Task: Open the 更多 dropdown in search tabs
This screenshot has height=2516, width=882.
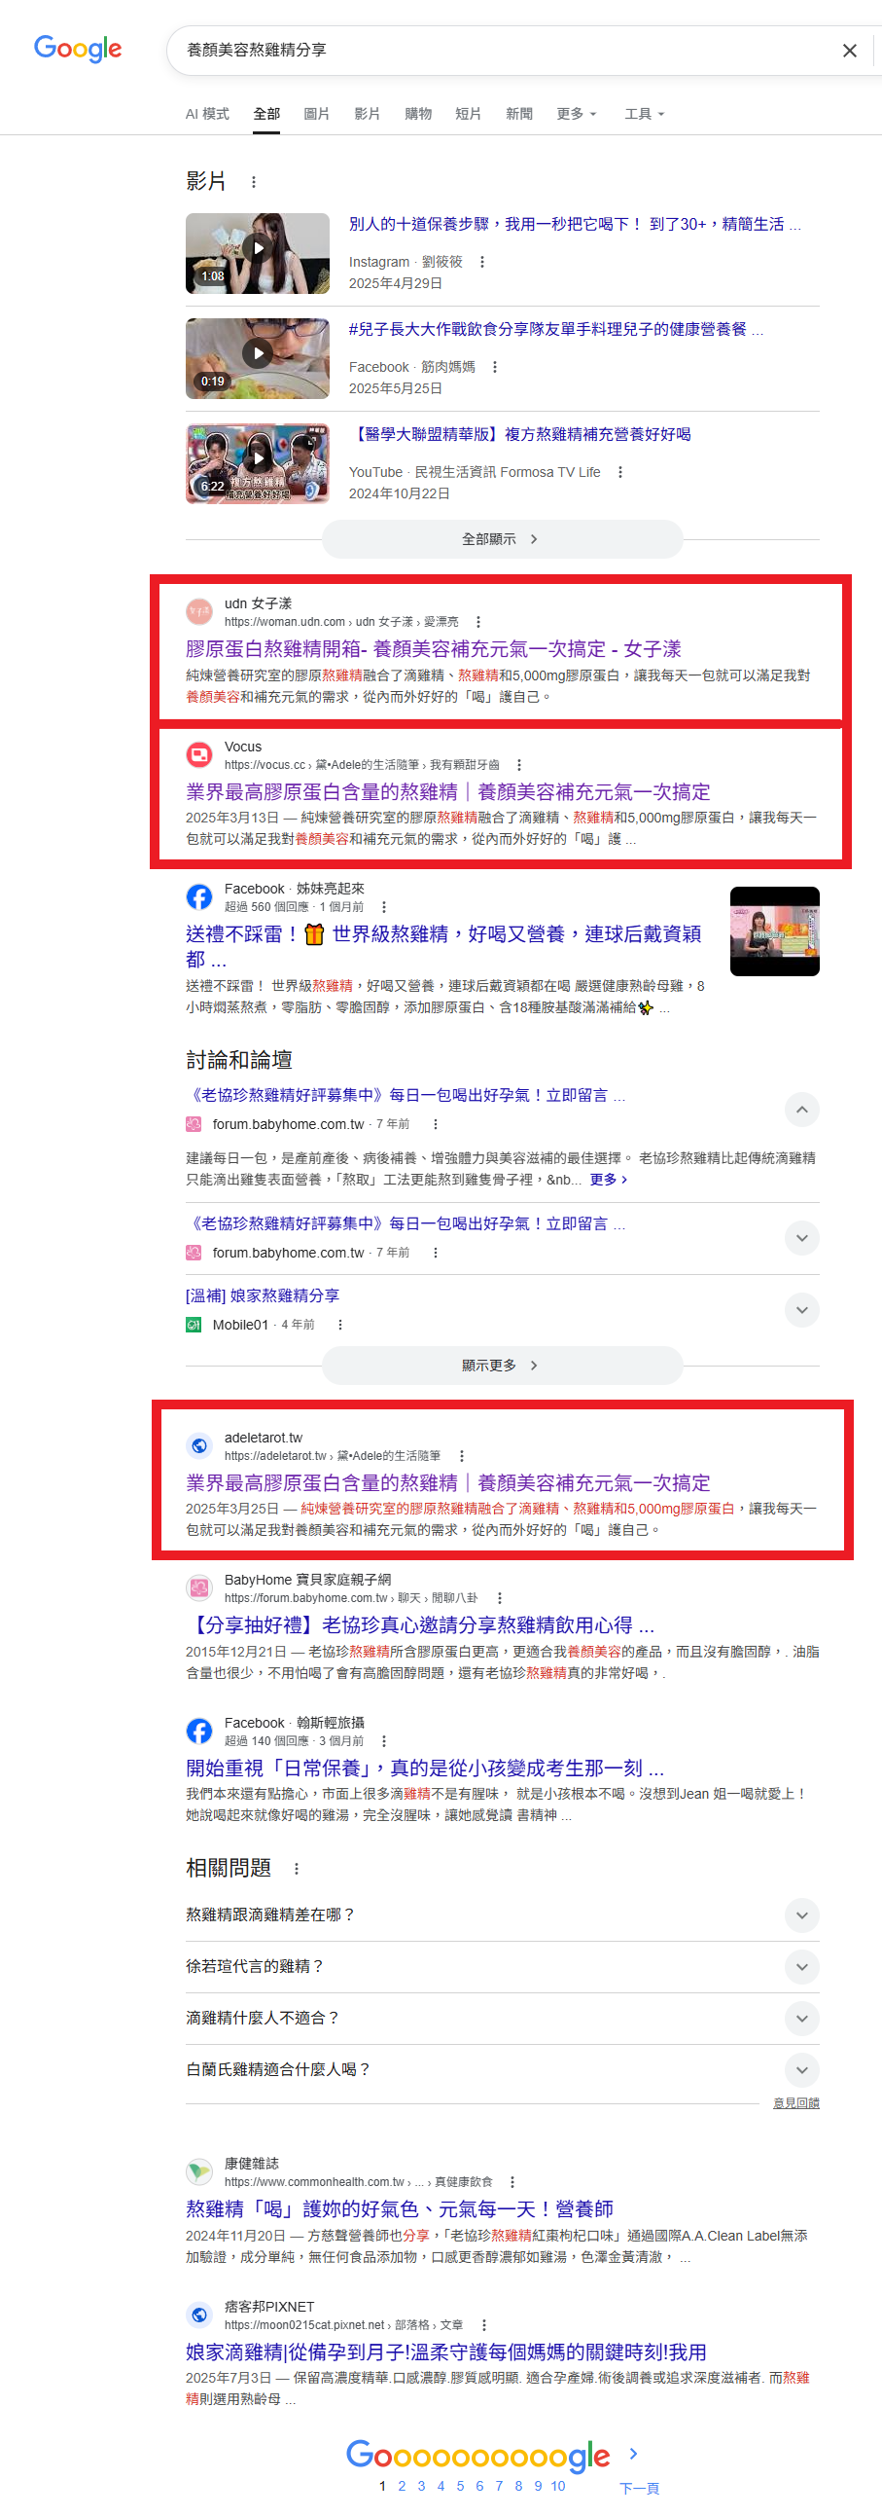Action: point(576,114)
